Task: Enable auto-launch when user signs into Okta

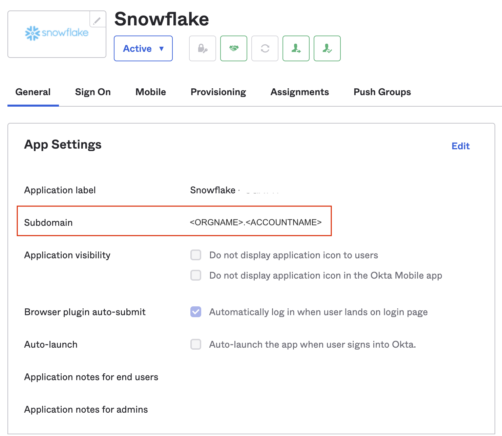Action: (195, 344)
